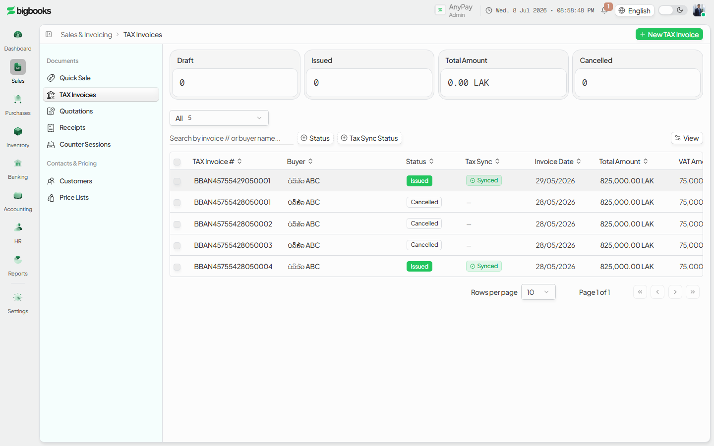Screen dimensions: 714x446
Task: Open Counter Sessions menu item
Action: tap(101, 144)
